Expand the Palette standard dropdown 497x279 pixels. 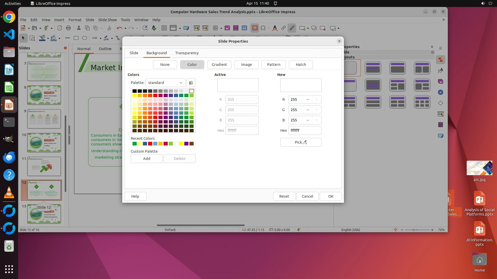click(x=165, y=83)
